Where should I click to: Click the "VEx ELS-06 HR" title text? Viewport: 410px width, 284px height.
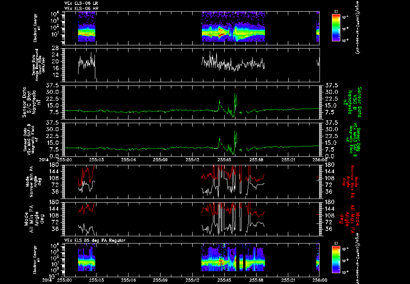[81, 9]
